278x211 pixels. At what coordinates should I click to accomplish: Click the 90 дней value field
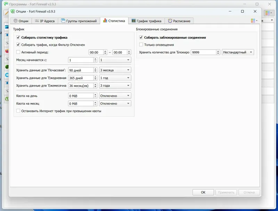(x=81, y=70)
